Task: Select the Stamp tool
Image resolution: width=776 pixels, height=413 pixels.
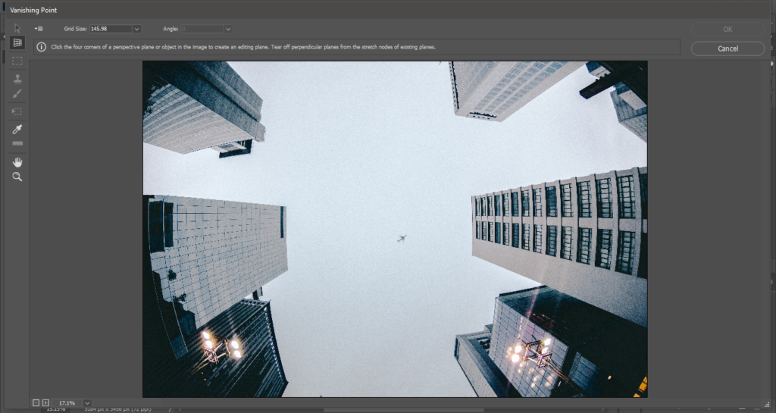Action: (17, 79)
